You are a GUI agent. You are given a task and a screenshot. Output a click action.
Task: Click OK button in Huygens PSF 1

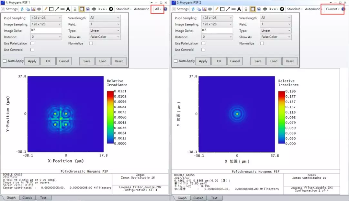coord(48,61)
